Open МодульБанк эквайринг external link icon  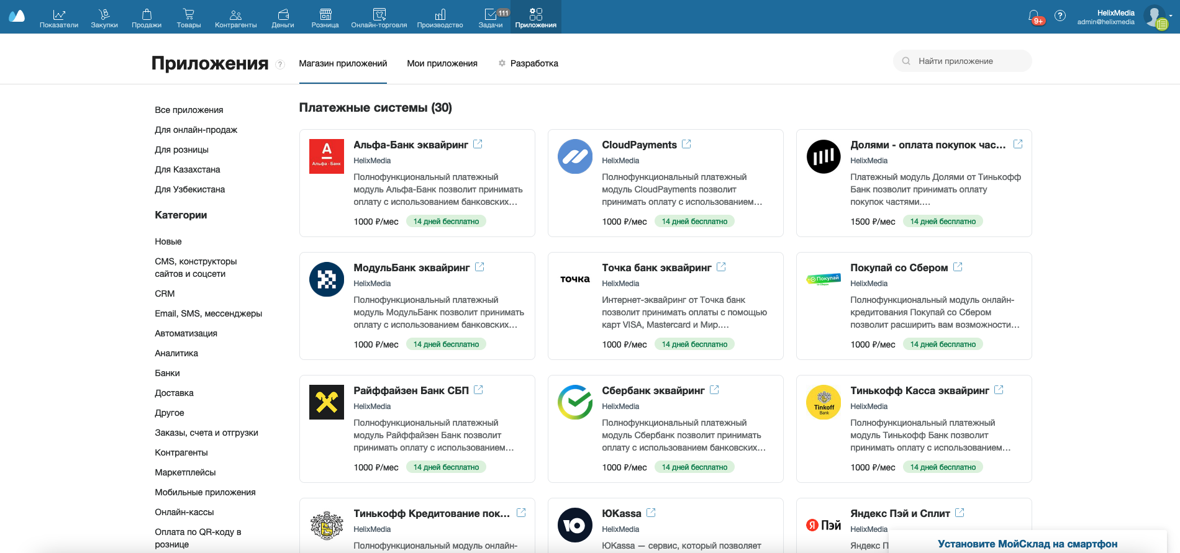click(x=479, y=267)
